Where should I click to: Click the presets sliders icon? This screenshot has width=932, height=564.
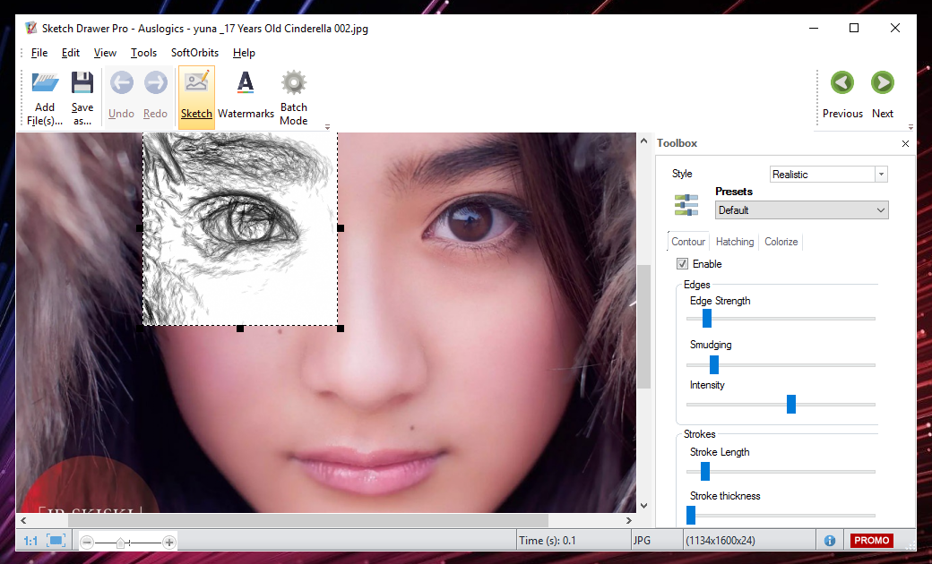click(x=686, y=205)
